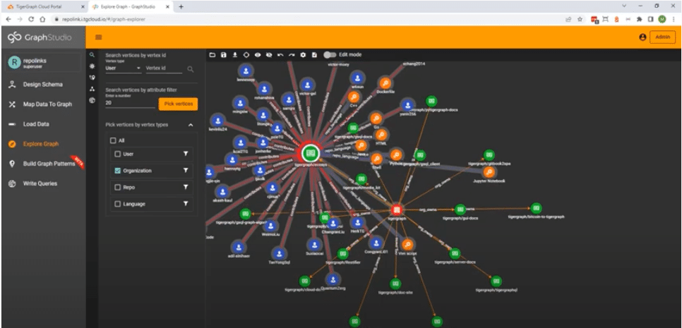Click the document icon next to the settings gear
The image size is (682, 328).
[x=314, y=55]
